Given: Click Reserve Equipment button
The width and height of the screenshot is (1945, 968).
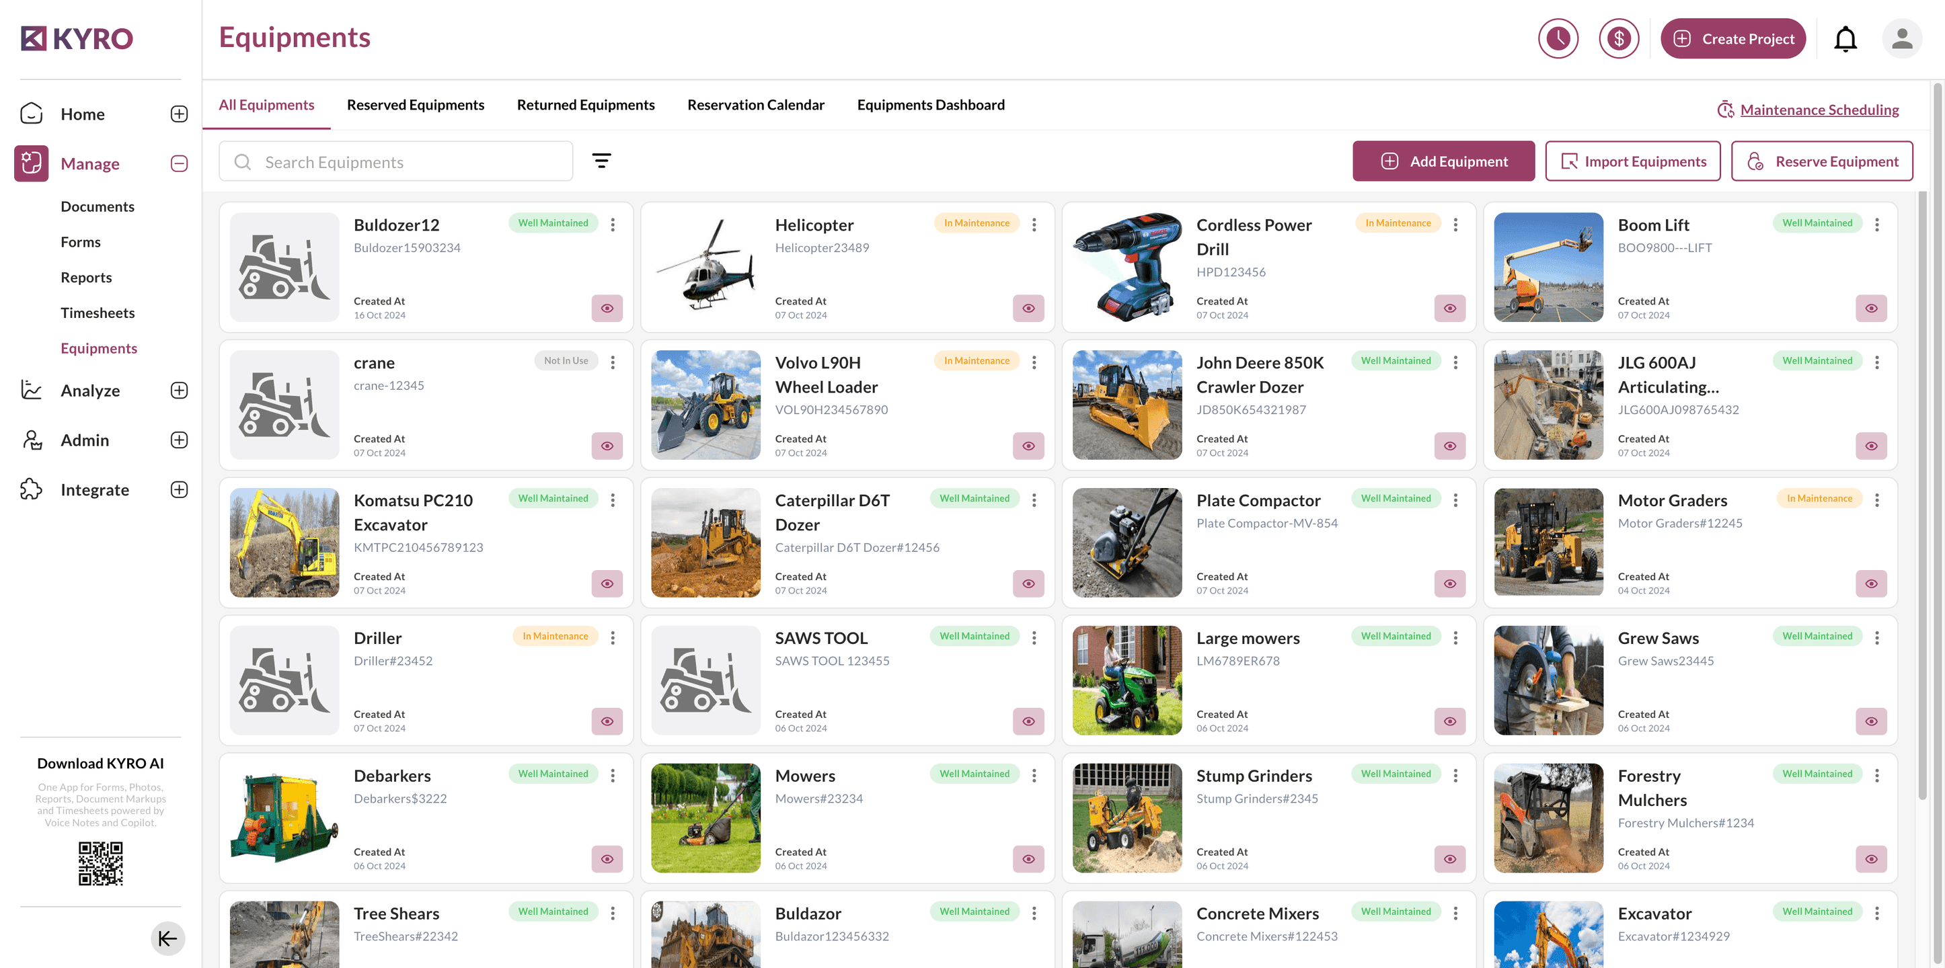Looking at the screenshot, I should (1822, 161).
